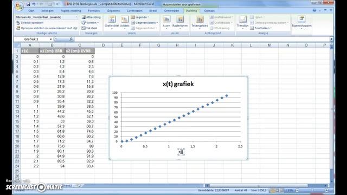Select column C header

click(80, 45)
